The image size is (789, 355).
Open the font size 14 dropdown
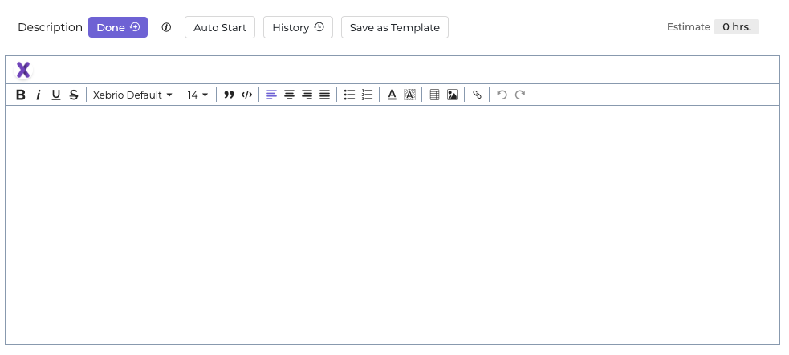[x=197, y=95]
